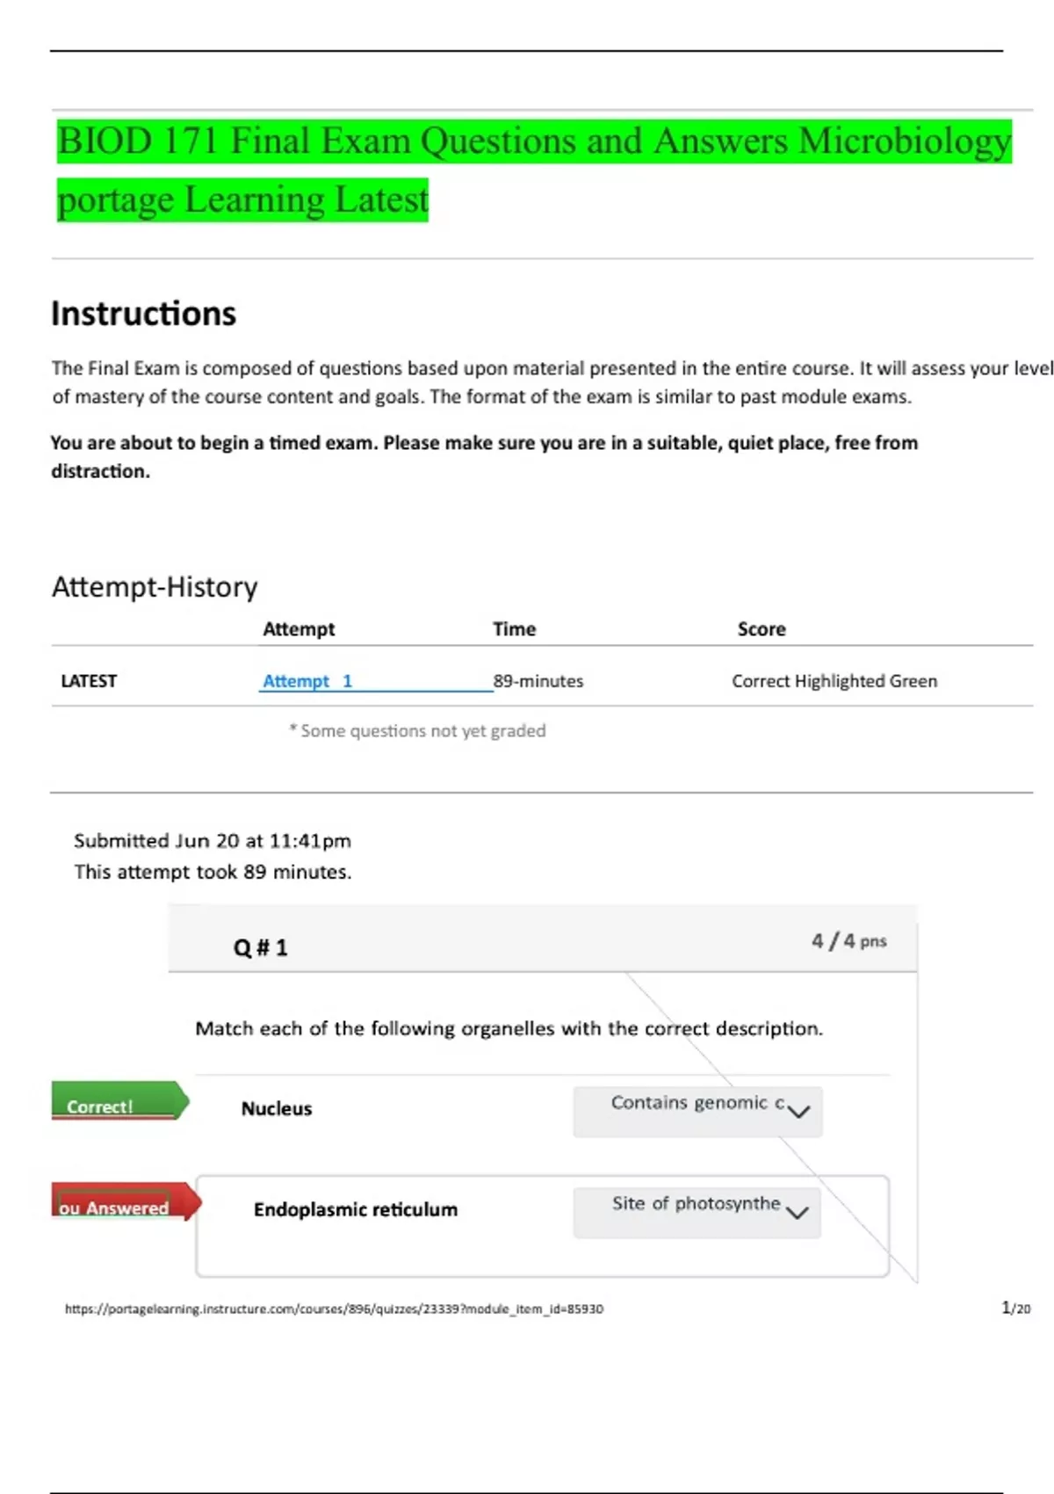
Task: Click the 4 / 4 pts score
Action: point(848,941)
